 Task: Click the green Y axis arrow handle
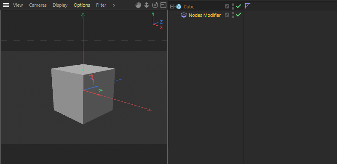(x=83, y=14)
